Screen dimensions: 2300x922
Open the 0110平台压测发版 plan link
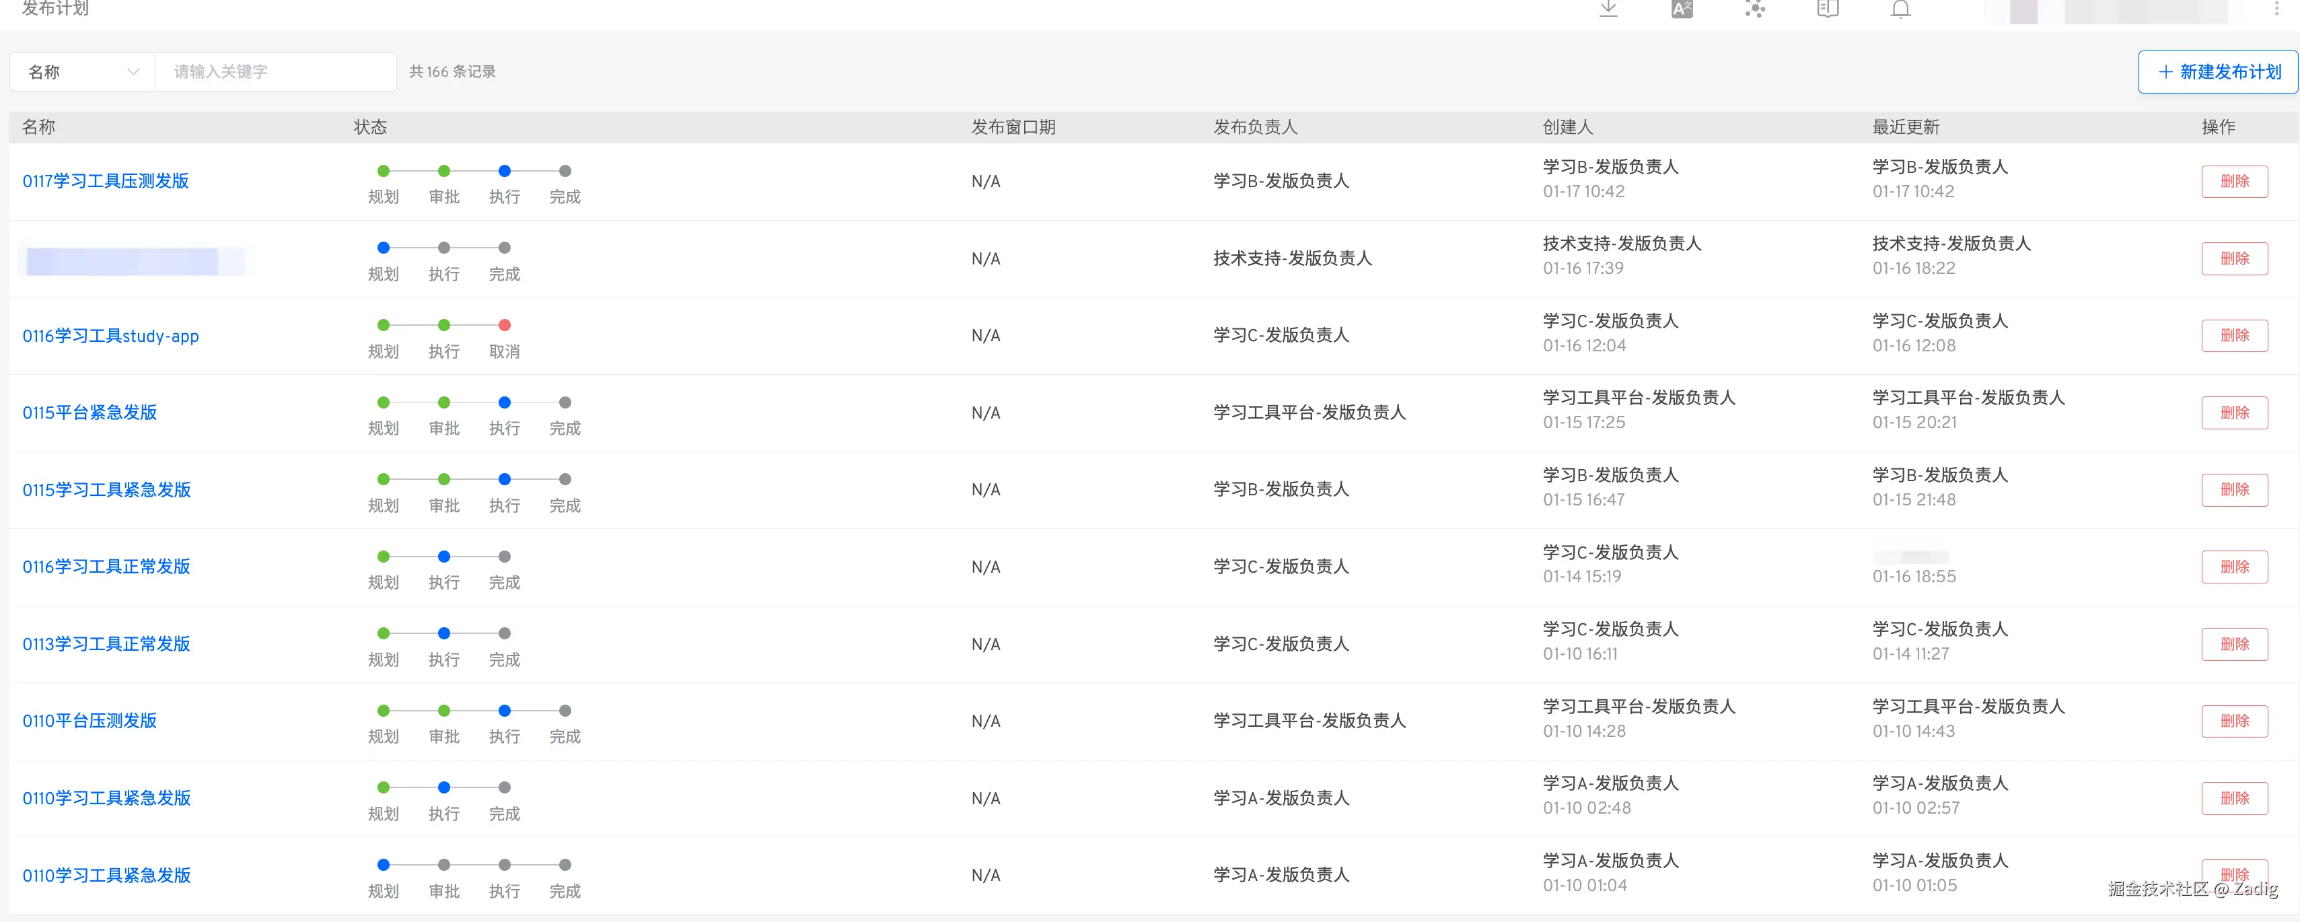[x=89, y=720]
